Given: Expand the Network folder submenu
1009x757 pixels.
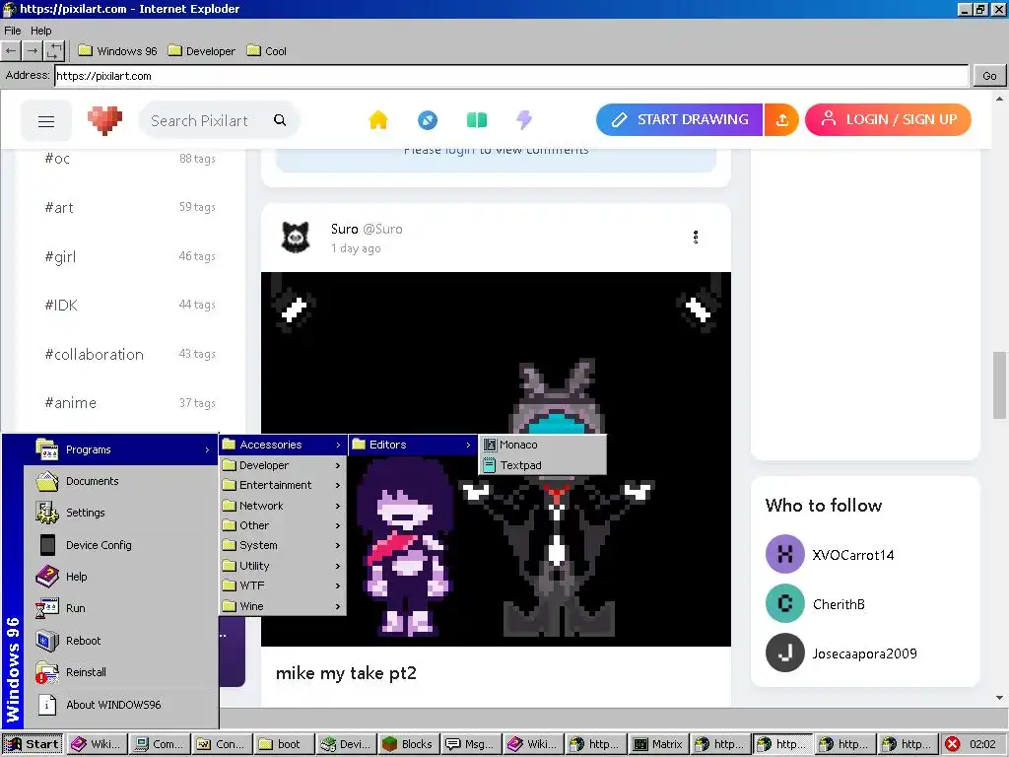Looking at the screenshot, I should click(283, 506).
